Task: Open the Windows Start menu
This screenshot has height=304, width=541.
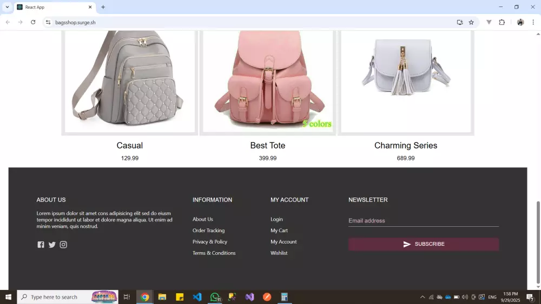Action: 8,297
